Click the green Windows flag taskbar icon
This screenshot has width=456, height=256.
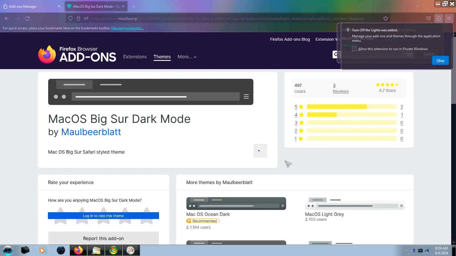113,250
